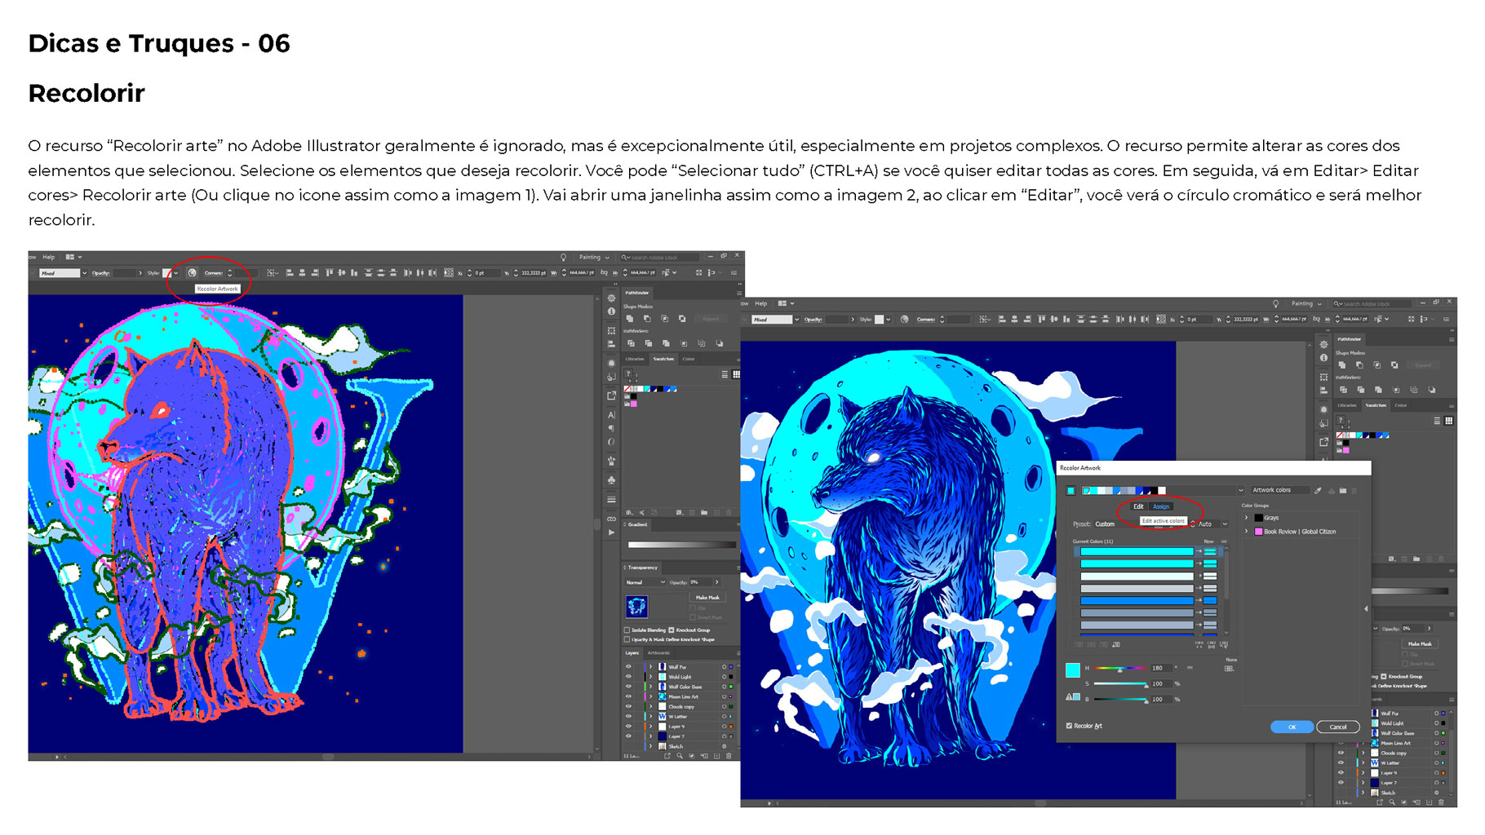Open Symbols club icon in left dock

611,479
